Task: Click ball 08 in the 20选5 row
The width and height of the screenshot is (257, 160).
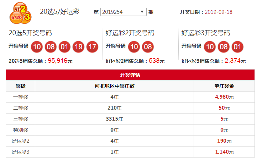Action: pyautogui.click(x=51, y=47)
